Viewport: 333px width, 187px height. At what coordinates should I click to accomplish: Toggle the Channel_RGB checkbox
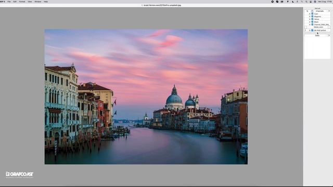tap(312, 24)
